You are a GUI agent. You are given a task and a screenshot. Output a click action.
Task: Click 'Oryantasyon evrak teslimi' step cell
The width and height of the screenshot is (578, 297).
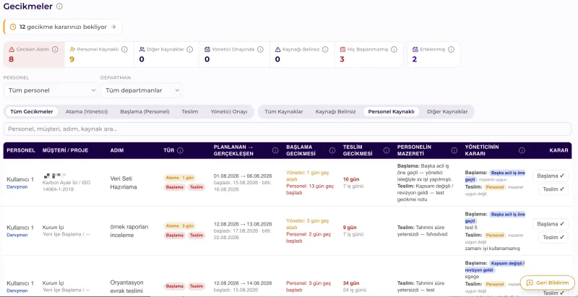(x=127, y=286)
